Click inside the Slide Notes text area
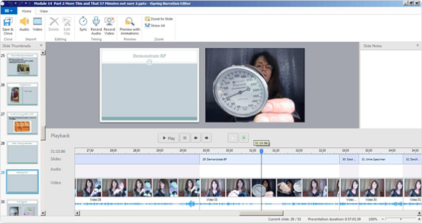 point(390,89)
